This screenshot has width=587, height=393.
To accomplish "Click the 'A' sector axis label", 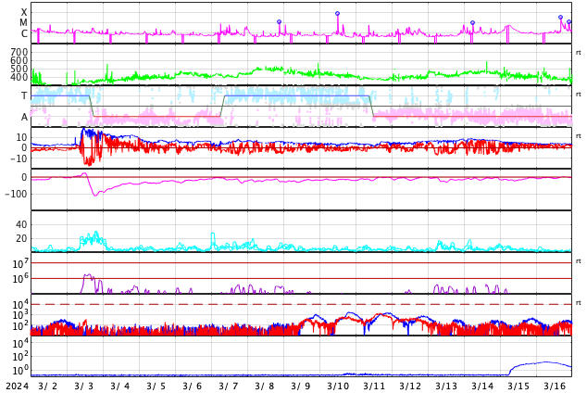I will click(x=24, y=118).
